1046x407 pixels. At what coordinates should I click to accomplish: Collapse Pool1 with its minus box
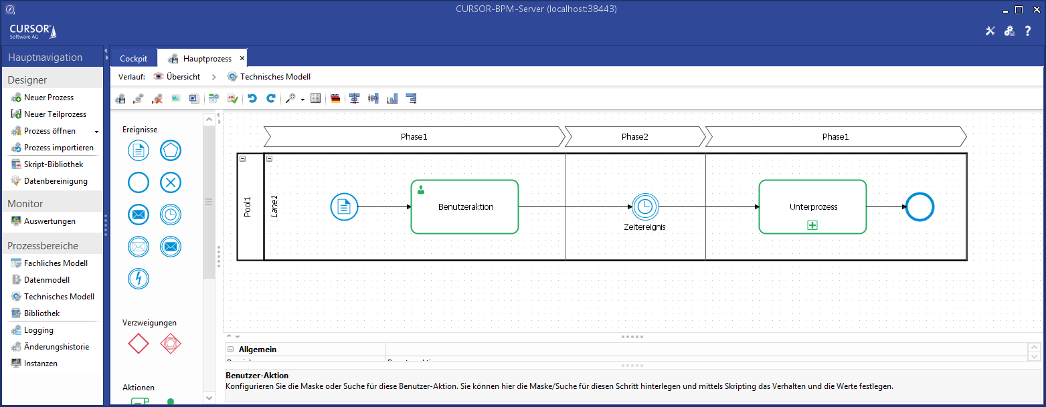pos(242,159)
